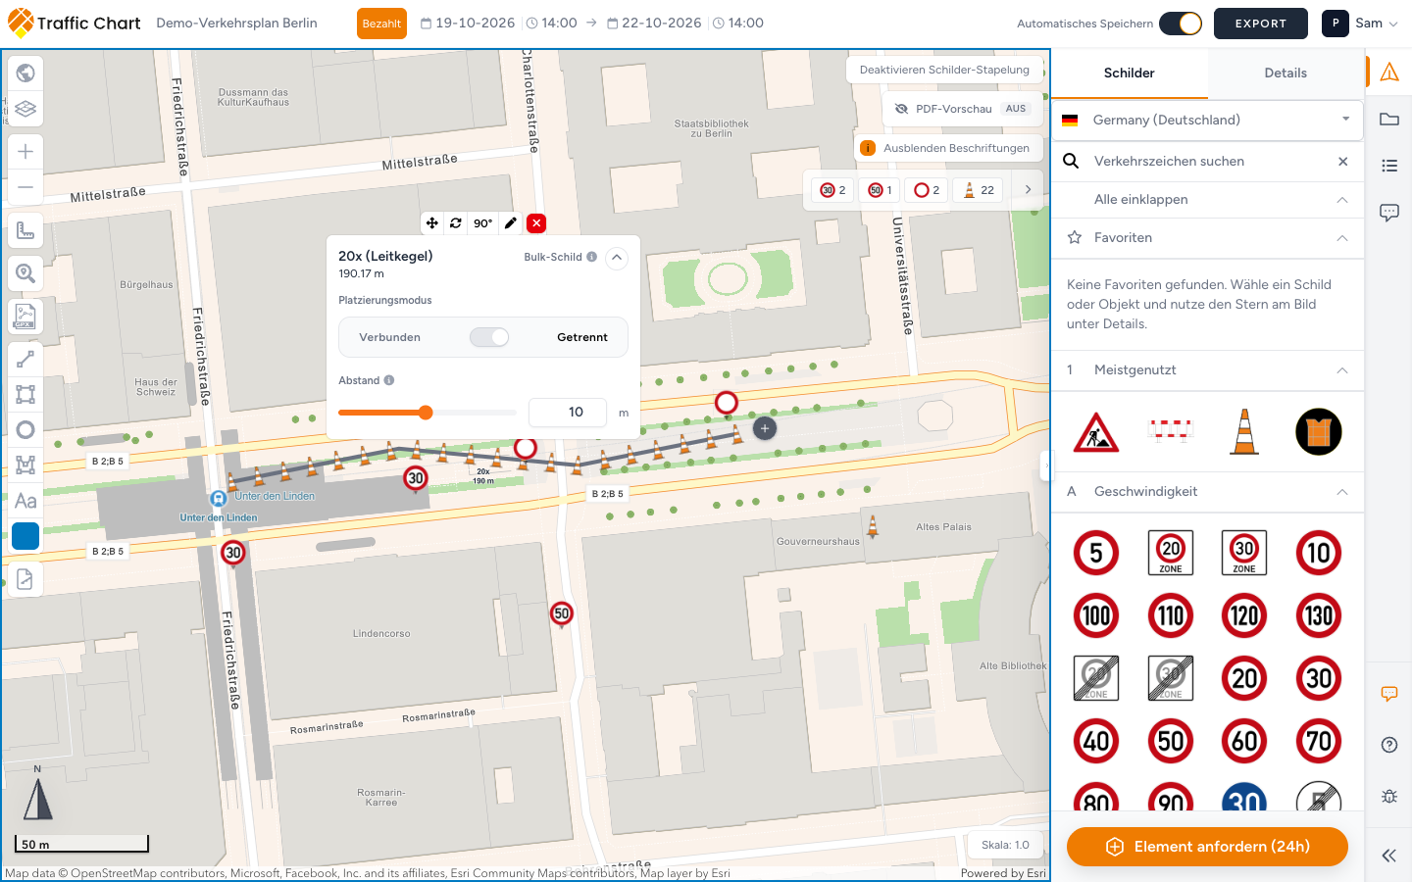Open the globe basemap tool
The image size is (1412, 882).
pyautogui.click(x=25, y=73)
